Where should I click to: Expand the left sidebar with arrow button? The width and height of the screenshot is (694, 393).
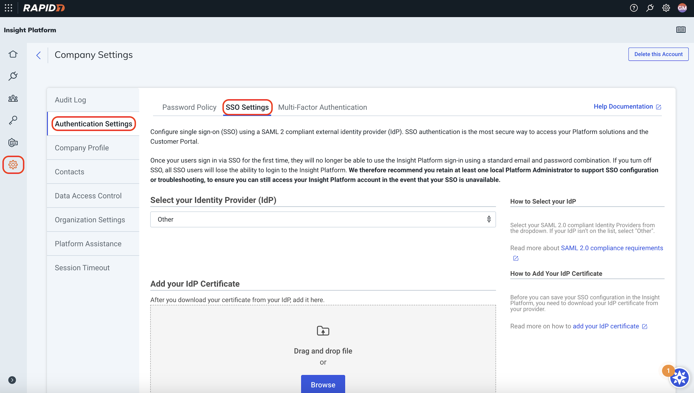(x=12, y=380)
